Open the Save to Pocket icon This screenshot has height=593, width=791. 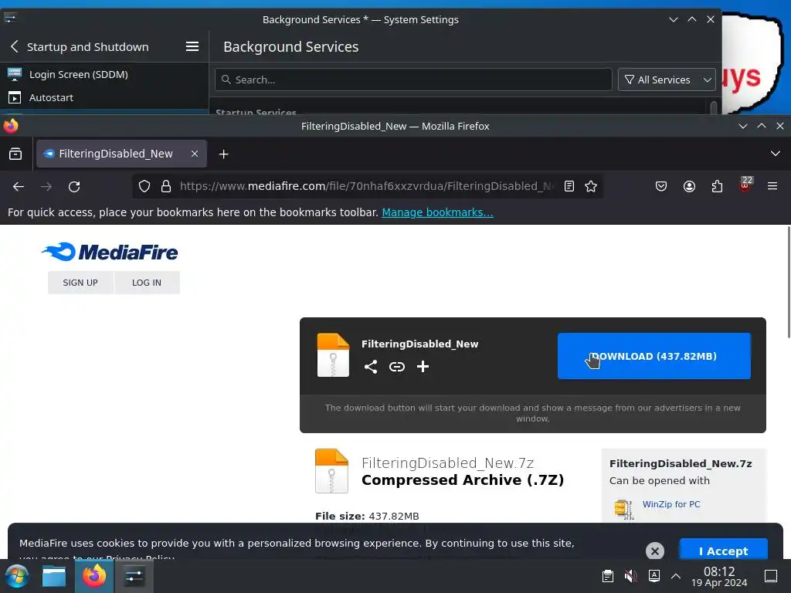pos(661,187)
